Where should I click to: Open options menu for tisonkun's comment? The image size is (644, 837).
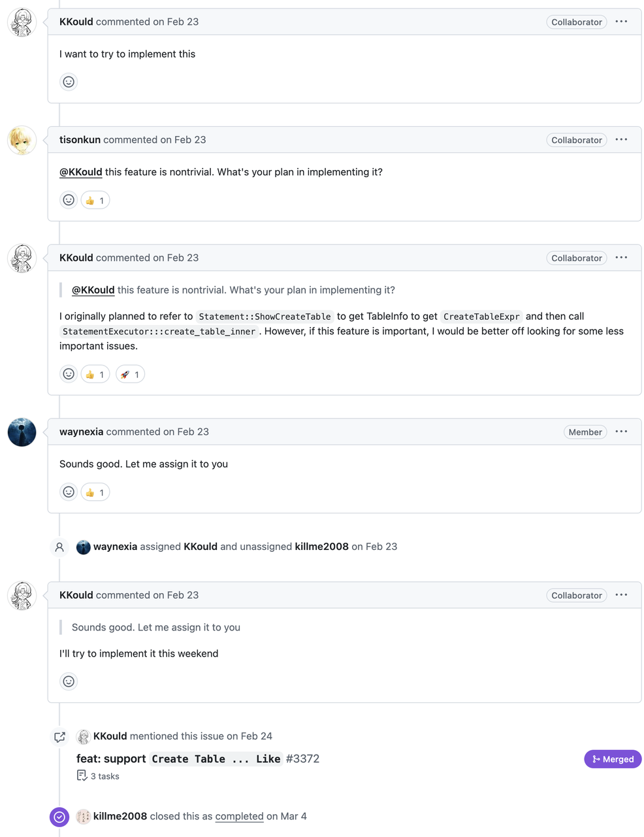coord(621,140)
